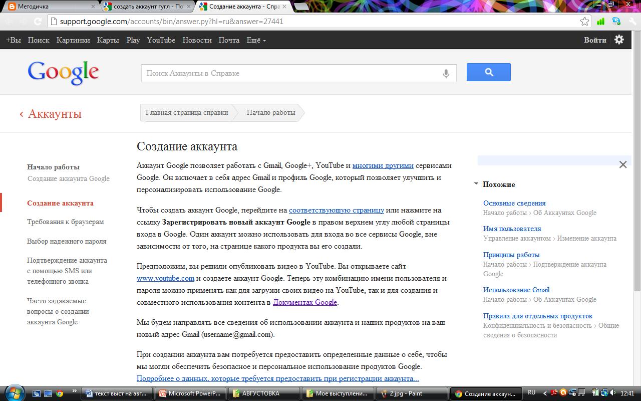Click the Аккаунты back chevron heading
Viewport: 641px width, 401px height.
coord(51,114)
